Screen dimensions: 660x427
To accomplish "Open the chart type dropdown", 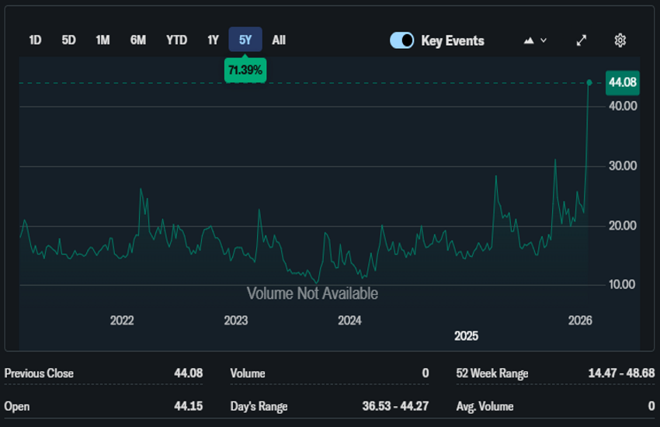I will 536,40.
